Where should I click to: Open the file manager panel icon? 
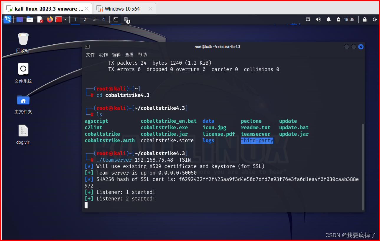point(30,19)
